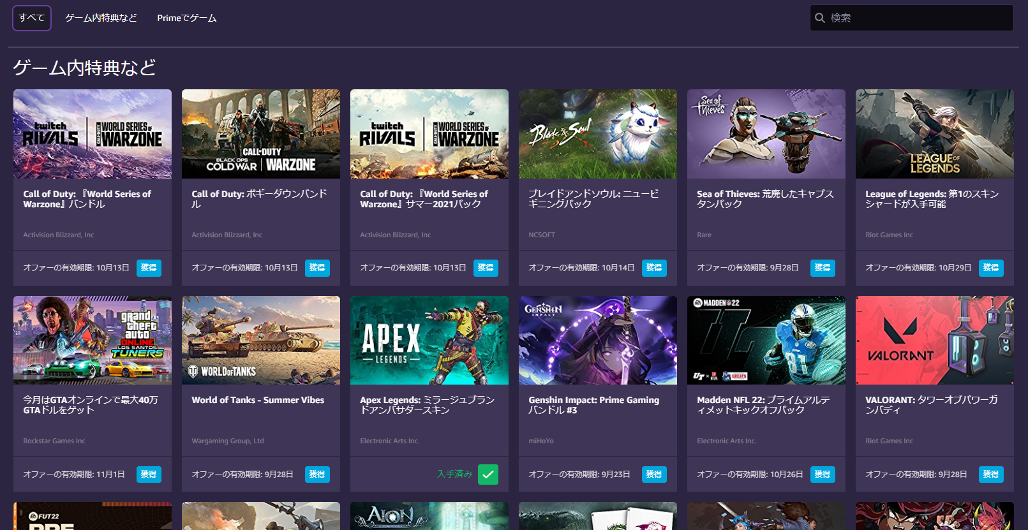This screenshot has width=1028, height=530.
Task: Open VALORANT タワーオブパワーガンバディ title
Action: (932, 405)
